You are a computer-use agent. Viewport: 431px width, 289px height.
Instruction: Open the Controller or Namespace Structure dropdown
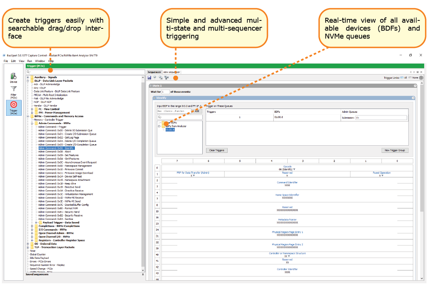point(289,256)
